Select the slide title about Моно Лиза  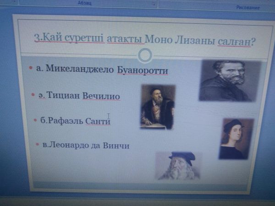pos(144,39)
